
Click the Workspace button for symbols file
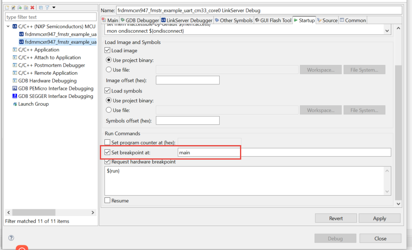click(320, 110)
